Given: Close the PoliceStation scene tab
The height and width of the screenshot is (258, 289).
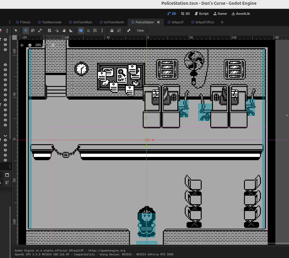Looking at the screenshot, I should click(x=158, y=22).
